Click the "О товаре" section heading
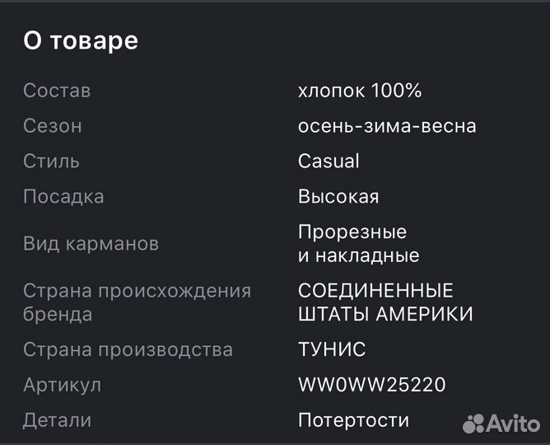This screenshot has height=445, width=550. tap(81, 41)
